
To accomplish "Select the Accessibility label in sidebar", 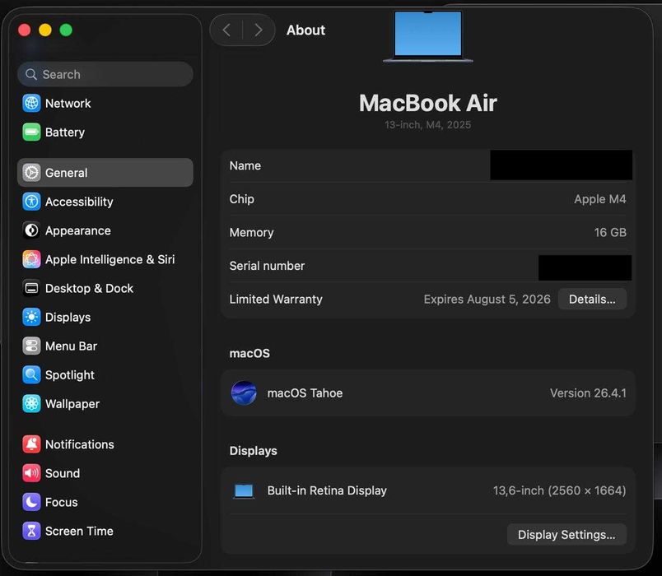I will [79, 202].
